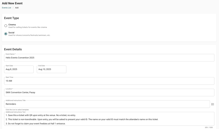Click the 'Add' breadcrumb text
Screen dimensions: 219x129
point(17,8)
